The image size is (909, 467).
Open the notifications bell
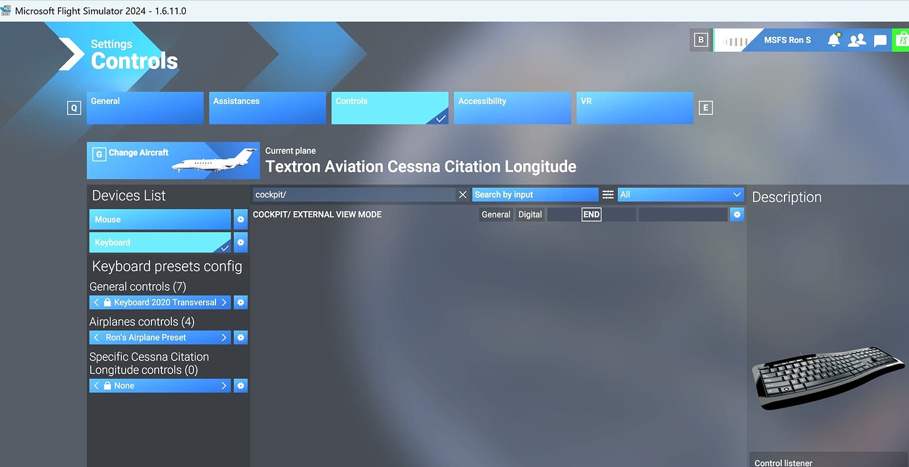click(833, 40)
